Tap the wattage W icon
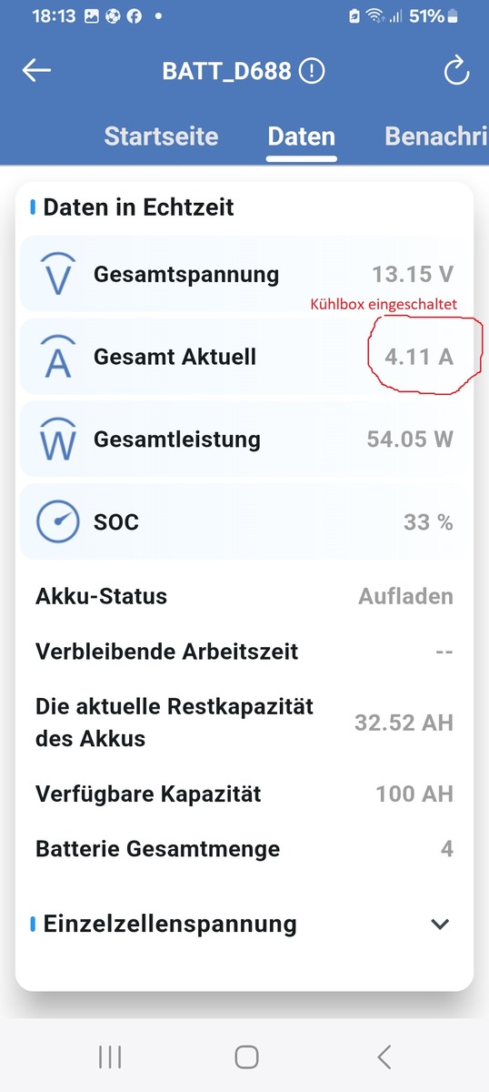Image resolution: width=489 pixels, height=1092 pixels. pyautogui.click(x=58, y=440)
